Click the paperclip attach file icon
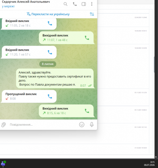Screen dimensions: 158x168 point(4,125)
